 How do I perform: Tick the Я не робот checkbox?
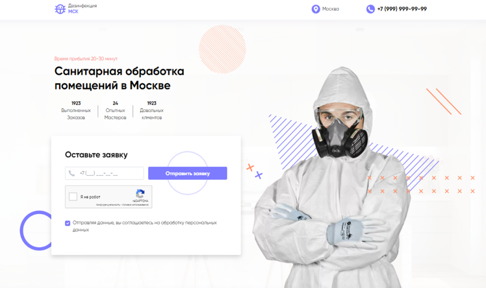click(73, 197)
